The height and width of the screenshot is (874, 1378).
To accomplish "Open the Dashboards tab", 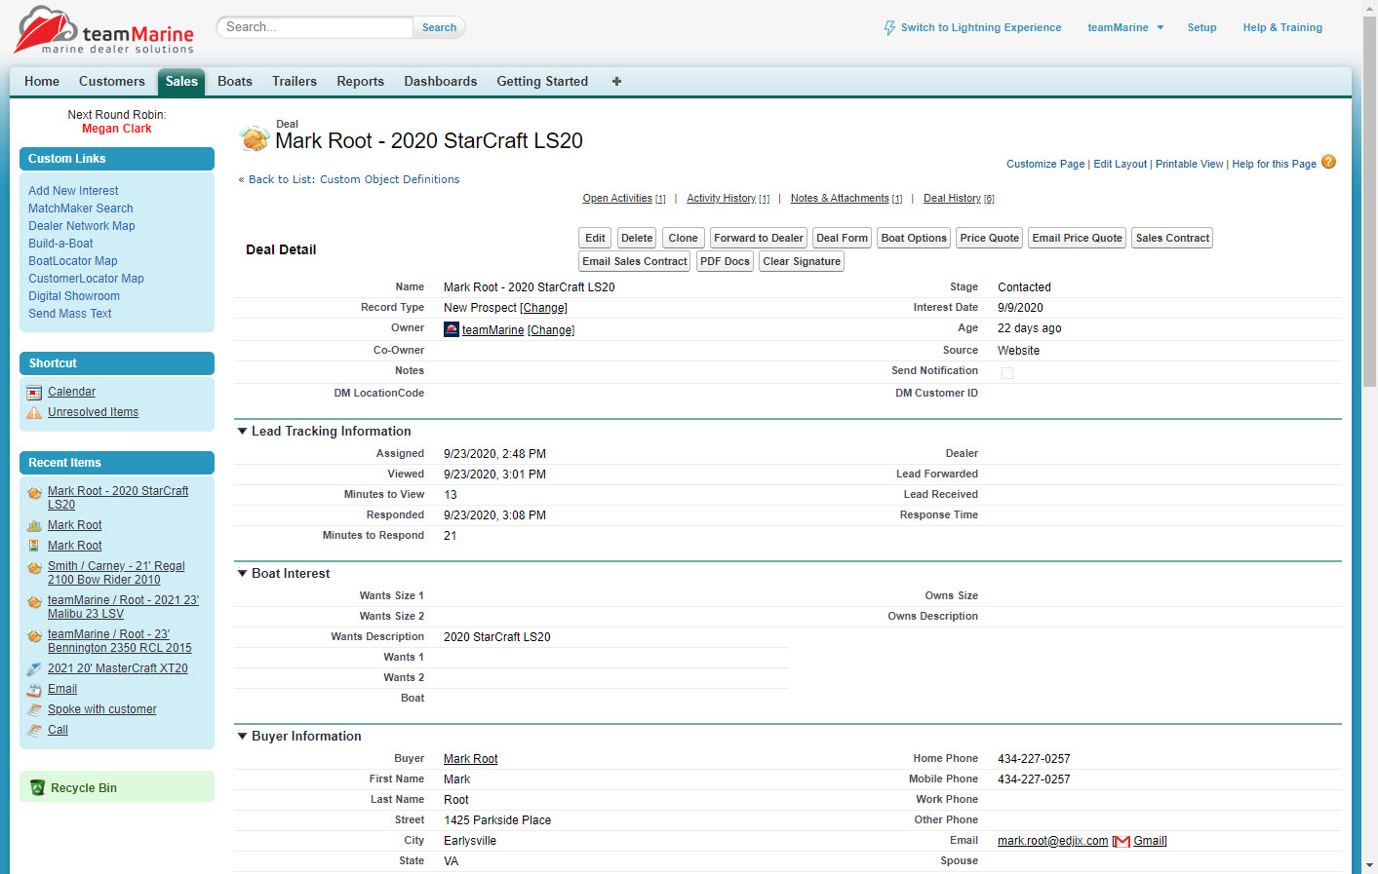I will tap(440, 82).
